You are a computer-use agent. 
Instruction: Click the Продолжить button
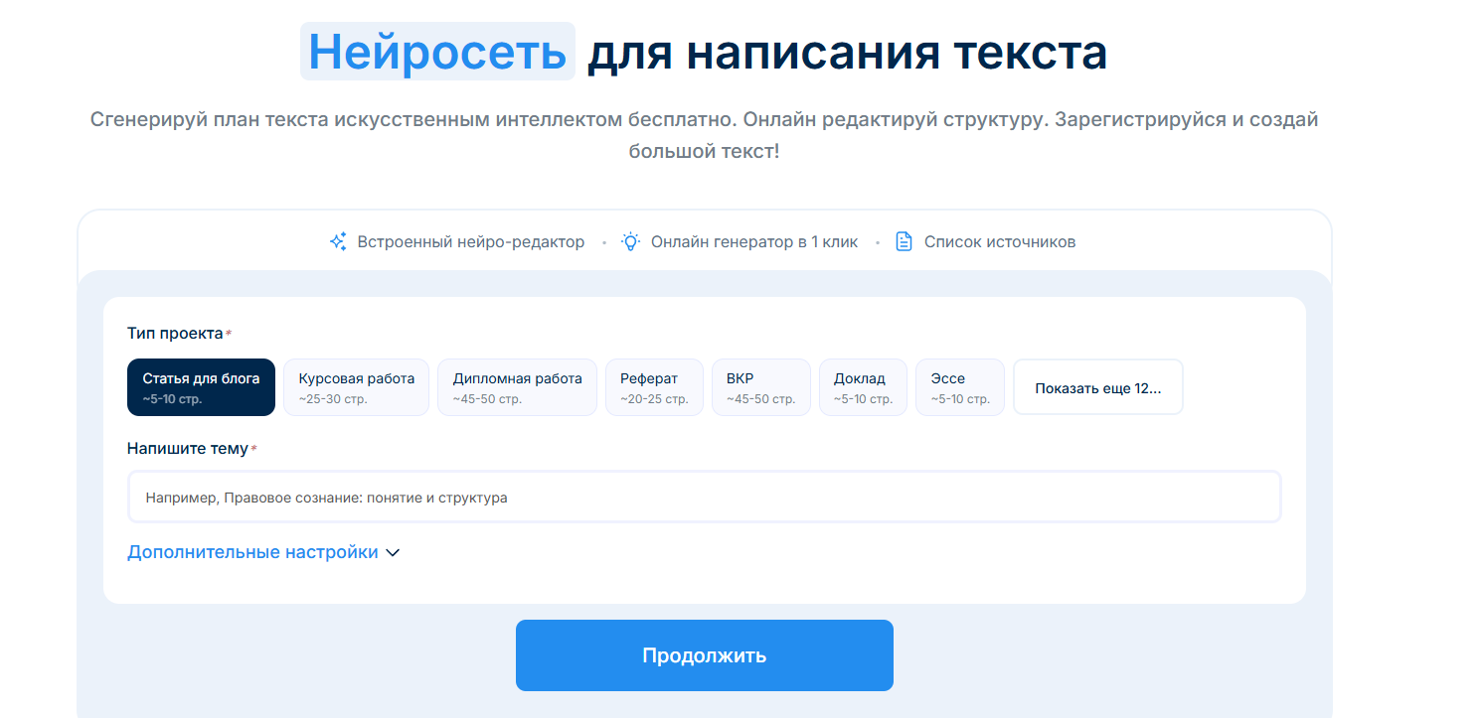(x=705, y=655)
